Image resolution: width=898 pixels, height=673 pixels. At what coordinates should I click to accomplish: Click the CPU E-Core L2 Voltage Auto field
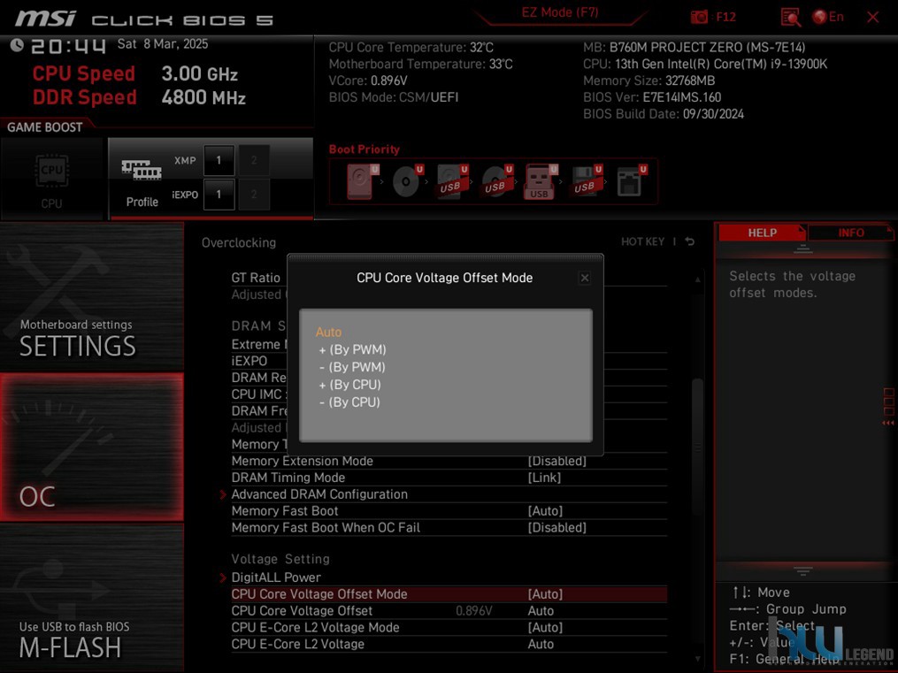coord(541,645)
